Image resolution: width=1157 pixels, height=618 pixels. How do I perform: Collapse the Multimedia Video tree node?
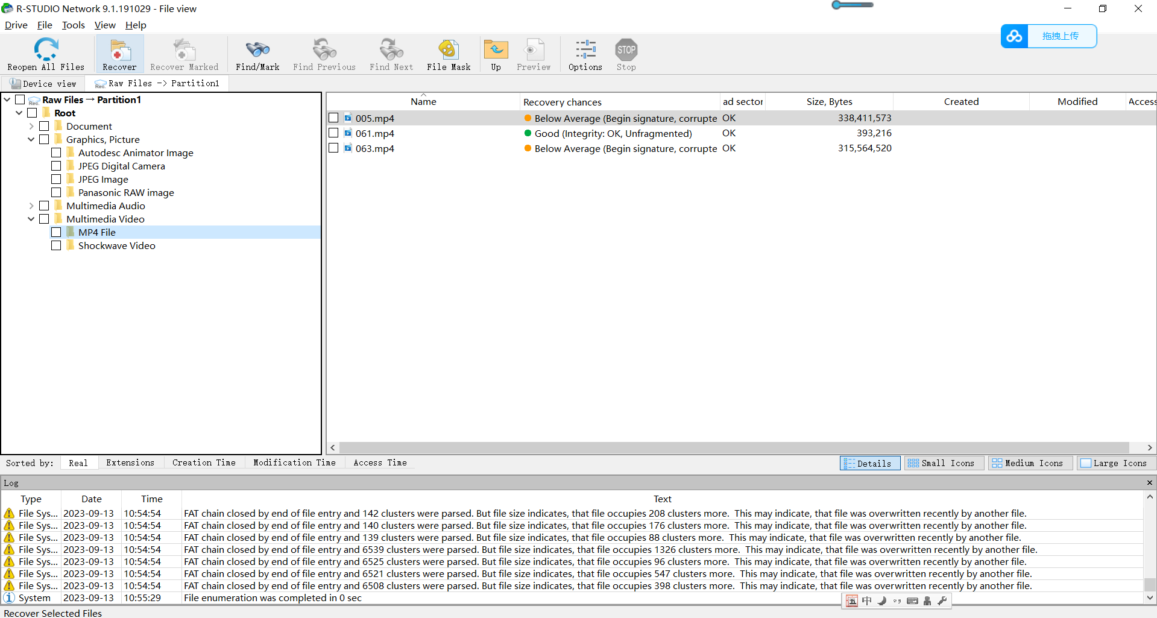click(x=31, y=219)
